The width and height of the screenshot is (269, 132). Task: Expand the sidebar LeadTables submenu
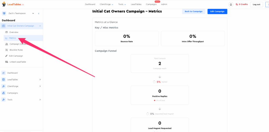[40, 80]
